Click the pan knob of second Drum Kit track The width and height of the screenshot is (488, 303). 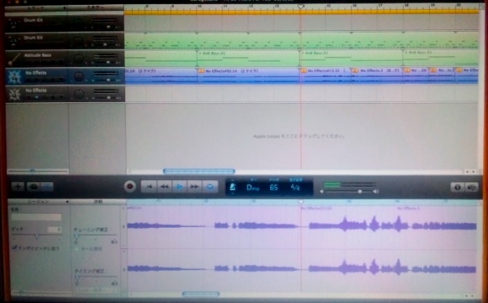click(78, 41)
